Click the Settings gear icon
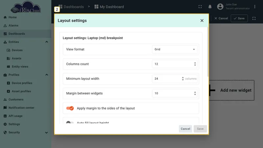This screenshot has height=148, width=263. coord(5,124)
